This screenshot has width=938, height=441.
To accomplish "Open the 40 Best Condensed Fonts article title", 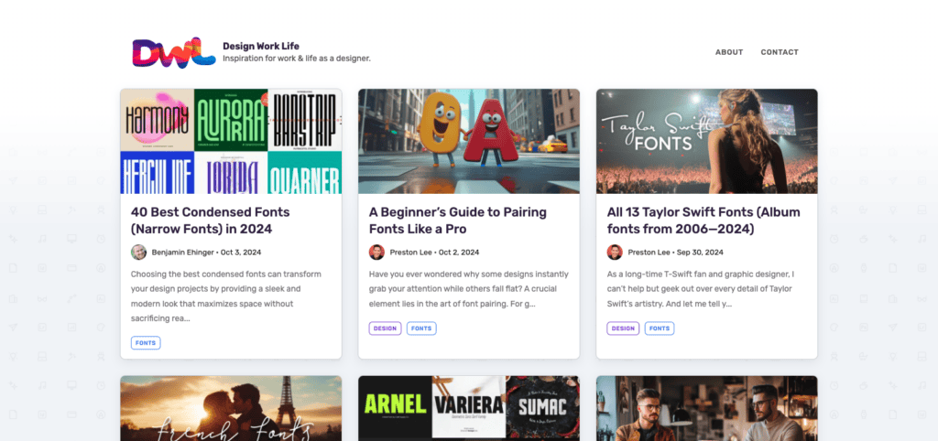I will point(210,220).
